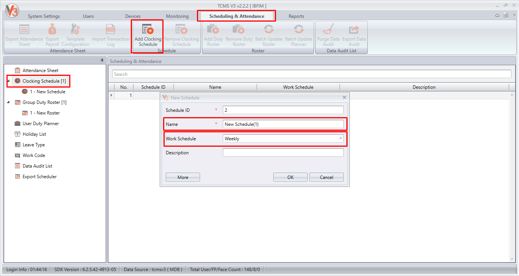Click Total User/FP/Face Count status text

[x=225, y=270]
